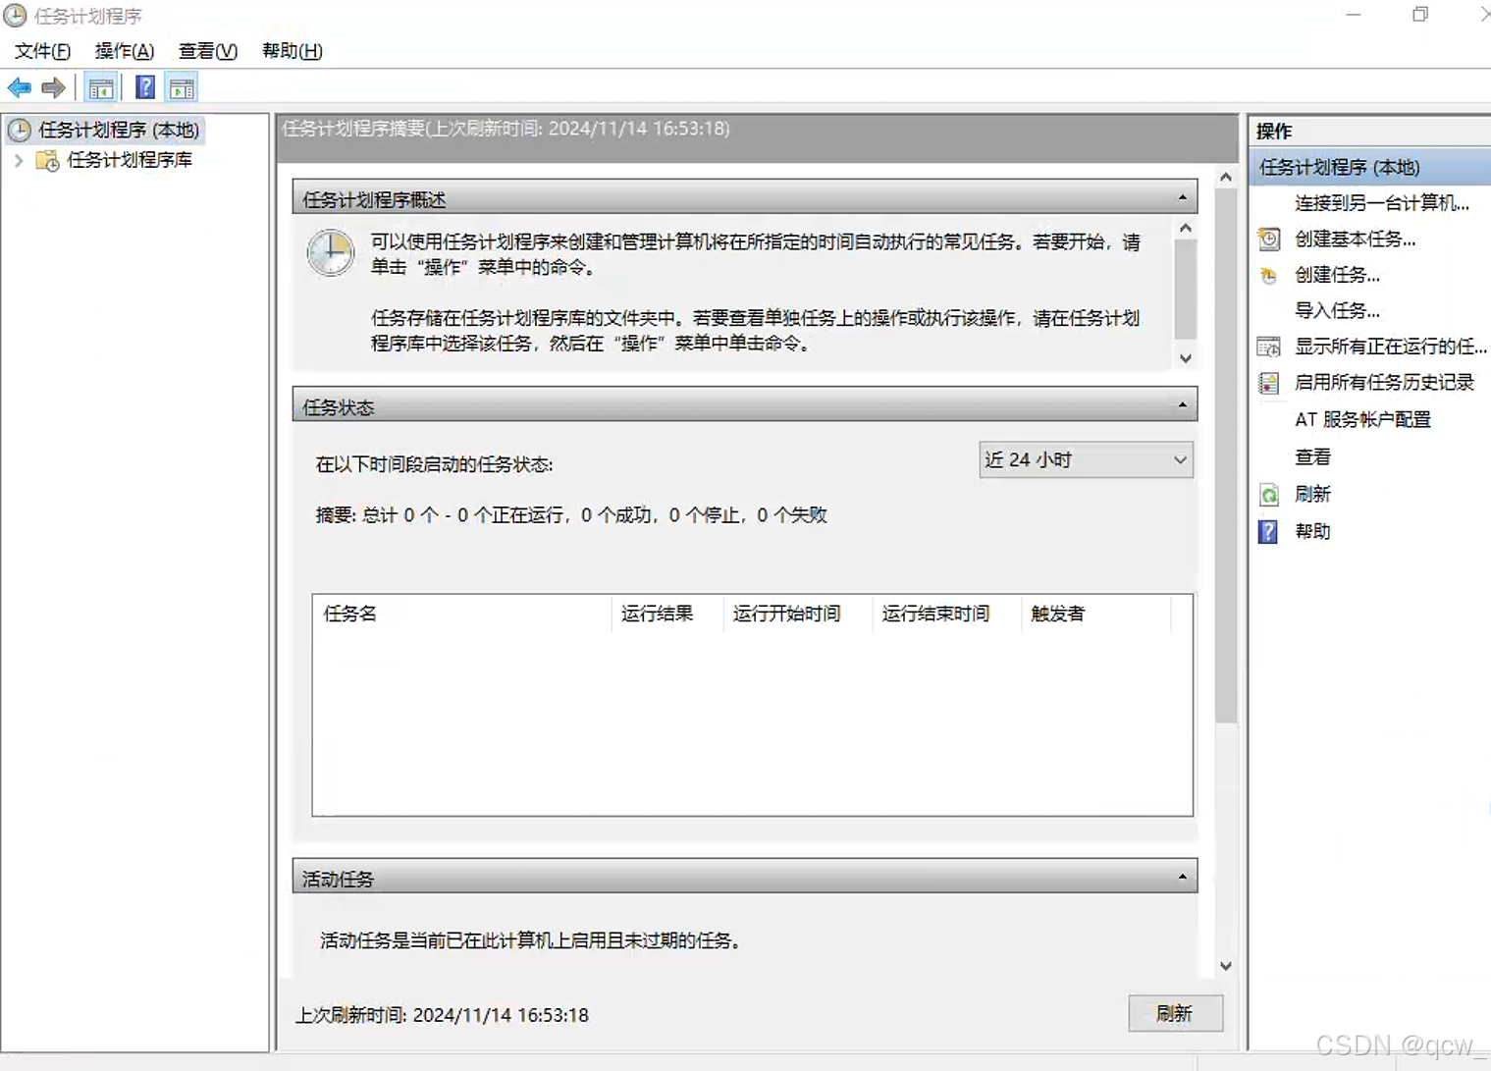This screenshot has width=1491, height=1071.
Task: Sort by 触发者 column header
Action: 1095,614
